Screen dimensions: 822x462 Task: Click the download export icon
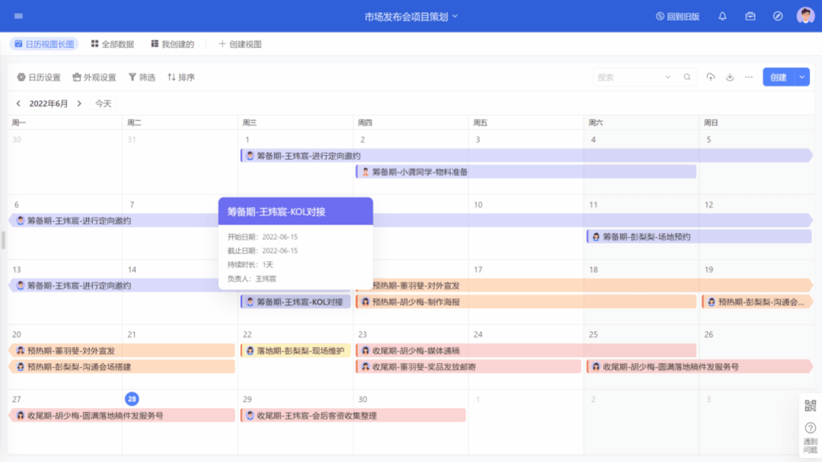tap(730, 77)
